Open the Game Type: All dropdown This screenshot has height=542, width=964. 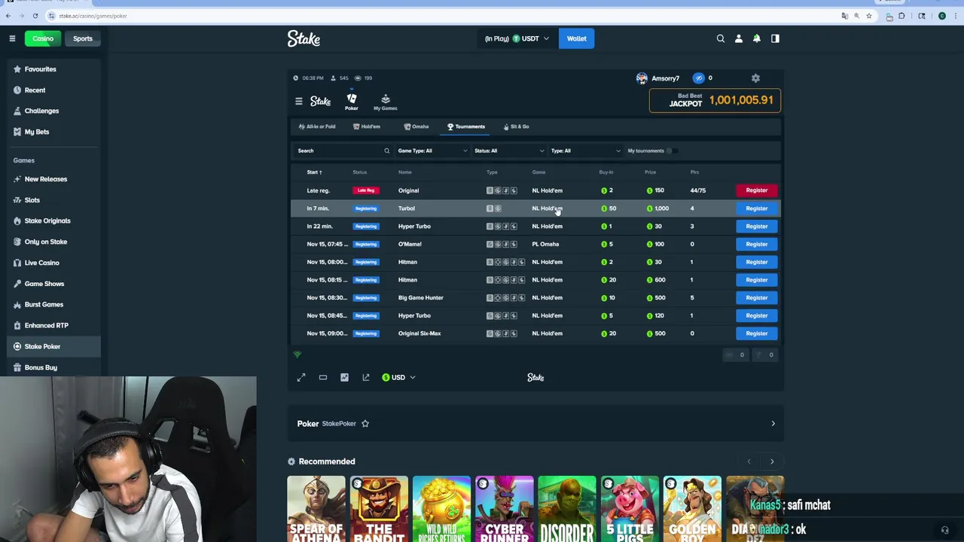(x=432, y=151)
